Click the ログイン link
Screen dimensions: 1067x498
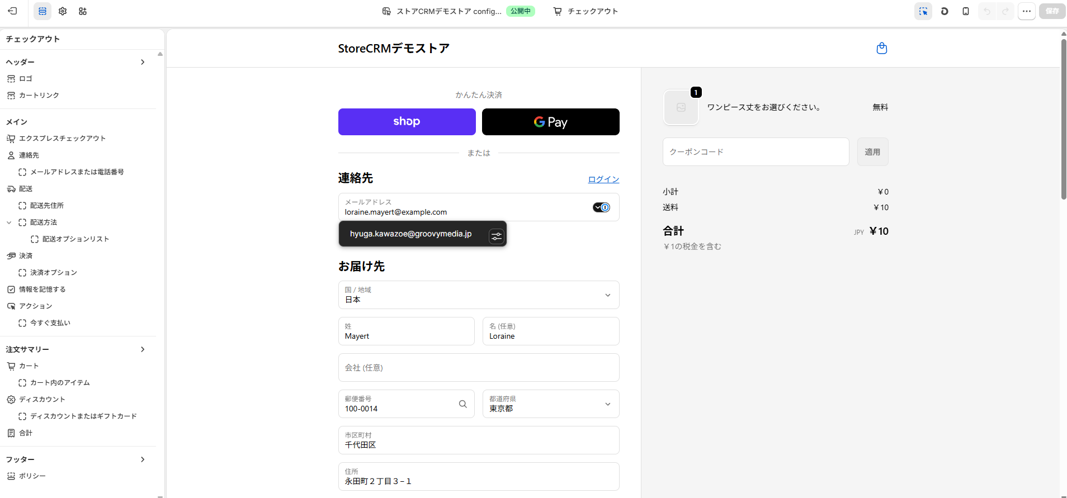603,179
